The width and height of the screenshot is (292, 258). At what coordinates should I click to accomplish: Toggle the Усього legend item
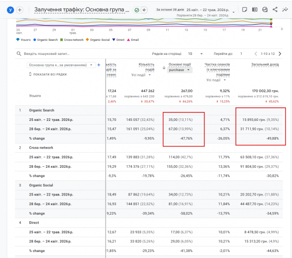pyautogui.click(x=24, y=40)
